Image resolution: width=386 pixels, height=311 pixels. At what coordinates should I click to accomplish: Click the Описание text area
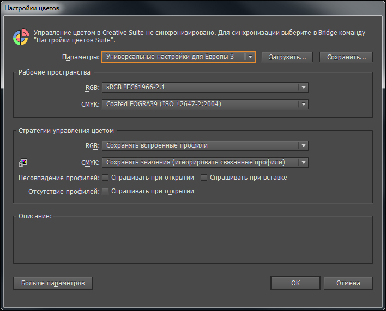[193, 241]
